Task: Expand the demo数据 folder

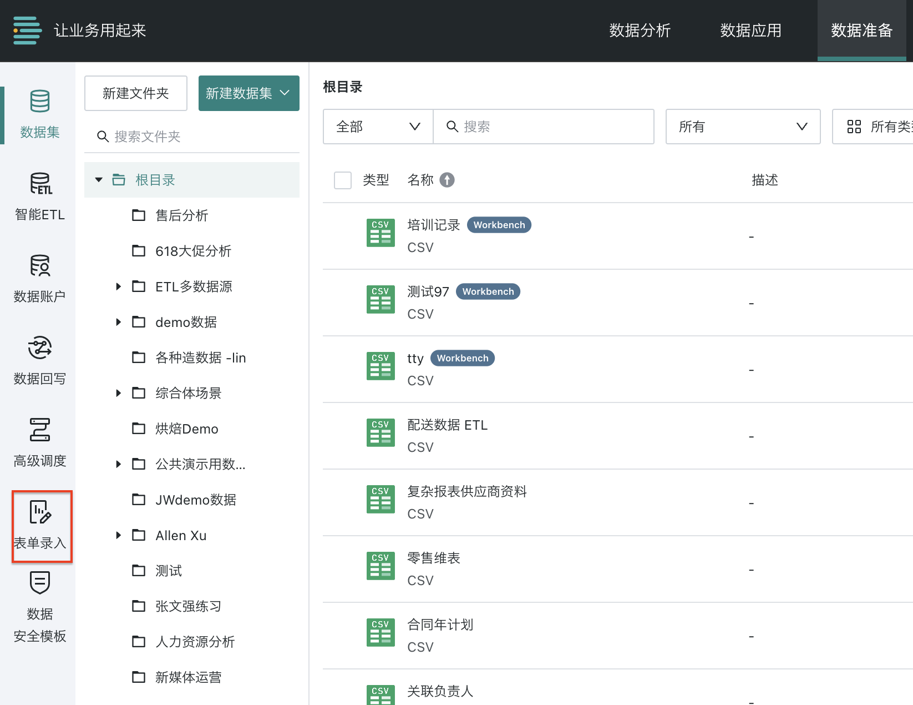Action: pos(118,322)
